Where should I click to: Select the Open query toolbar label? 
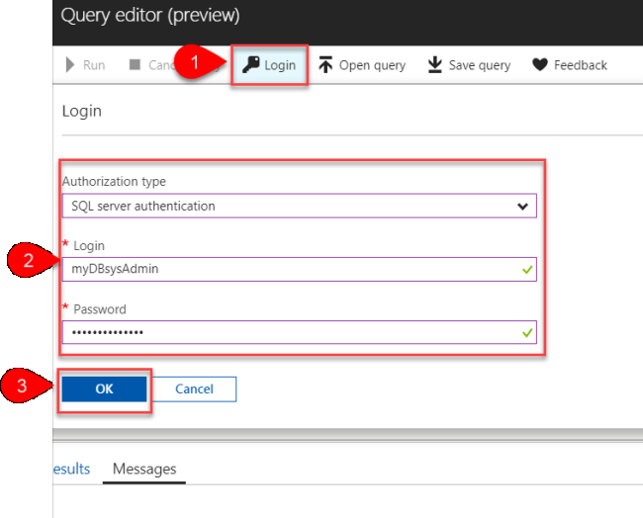click(x=372, y=65)
